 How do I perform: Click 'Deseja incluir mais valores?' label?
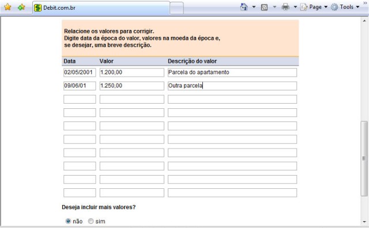click(x=99, y=207)
